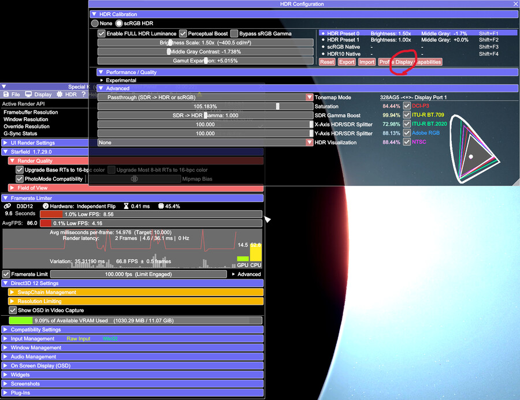
Task: Close the HDR Configuration window
Action: coord(516,4)
